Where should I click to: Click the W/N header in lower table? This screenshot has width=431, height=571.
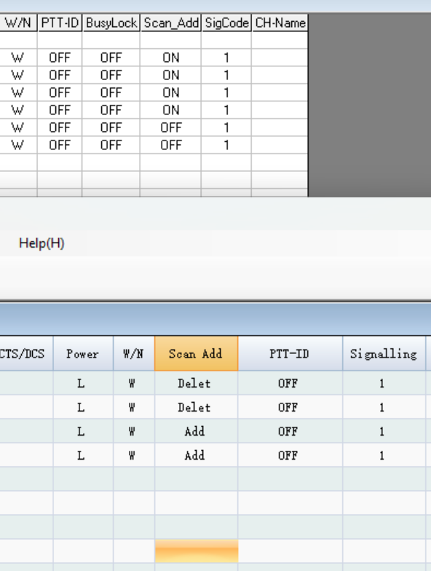click(134, 354)
